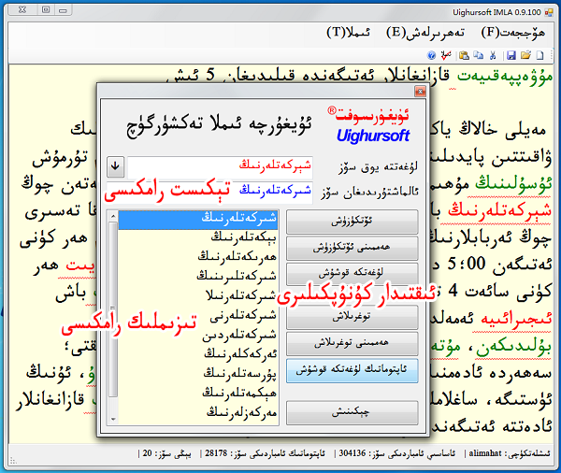
Task: Click the Uighursoft IMLA title bar icon
Action: point(549,12)
